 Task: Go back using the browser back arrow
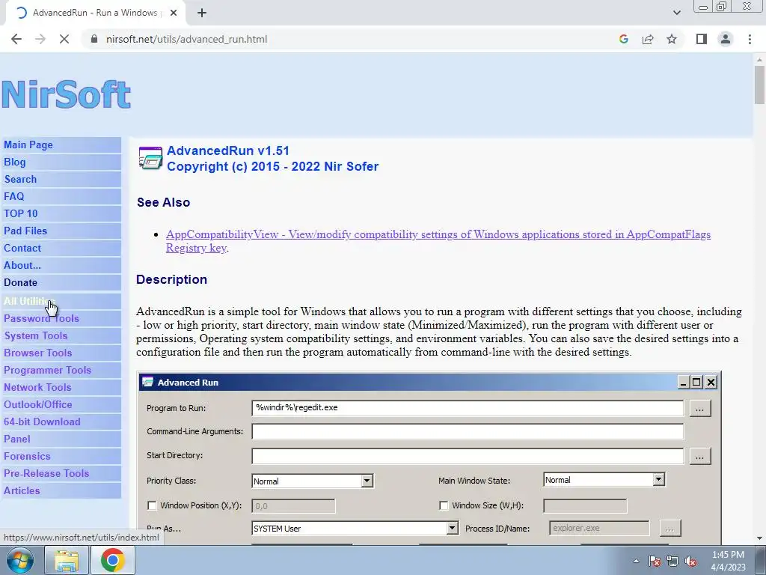pos(16,39)
